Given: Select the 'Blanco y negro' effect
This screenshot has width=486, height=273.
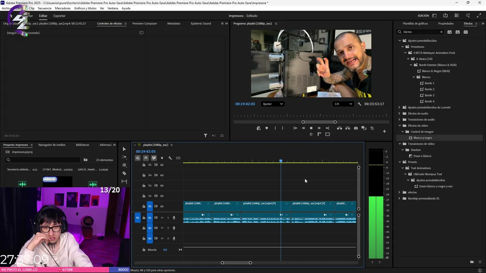Looking at the screenshot, I should pos(423,138).
